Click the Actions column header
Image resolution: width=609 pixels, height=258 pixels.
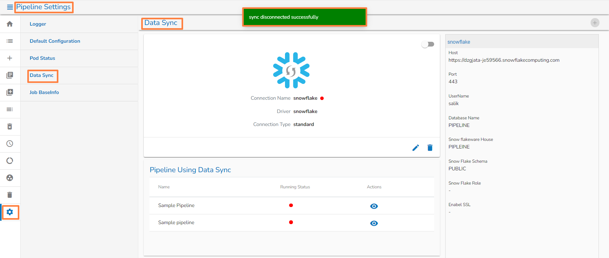point(374,187)
